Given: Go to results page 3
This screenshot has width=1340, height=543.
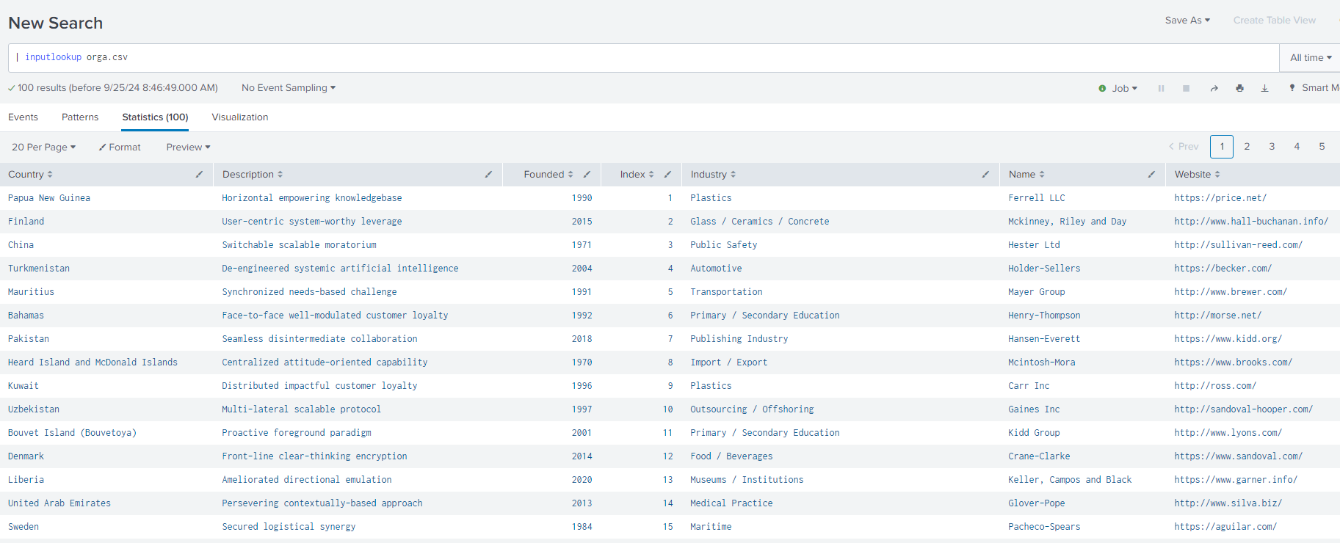Looking at the screenshot, I should point(1272,147).
